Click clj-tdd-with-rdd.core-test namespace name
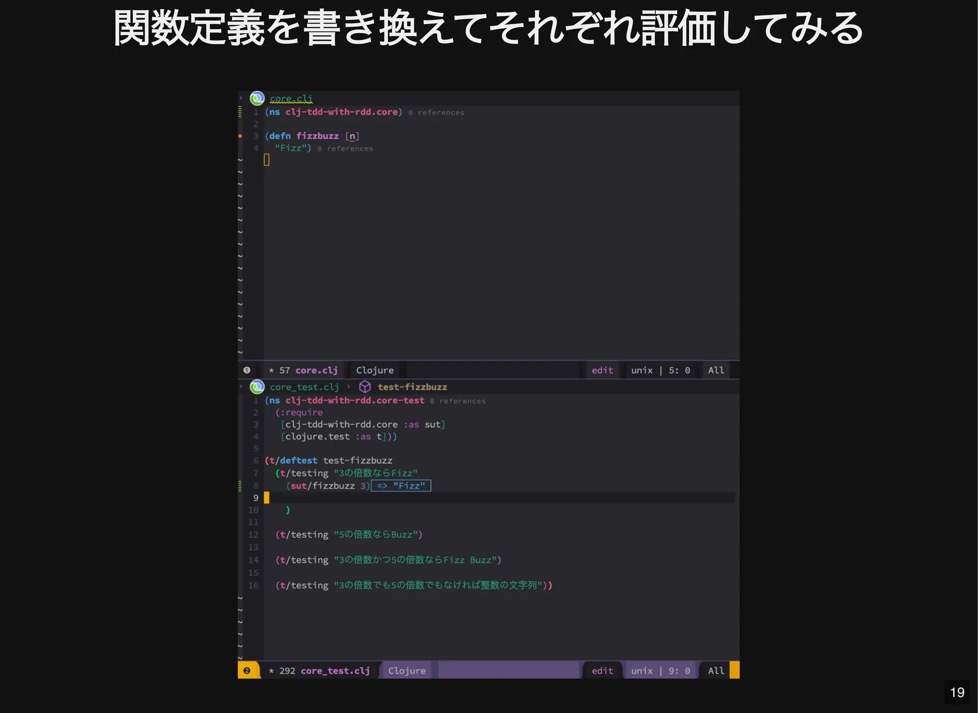This screenshot has height=713, width=978. click(355, 400)
